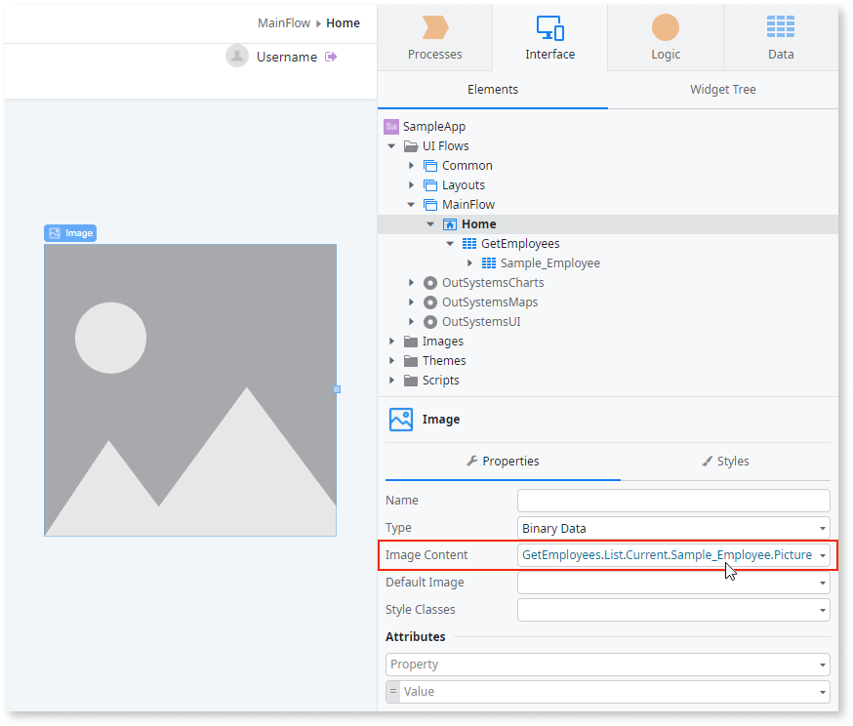This screenshot has width=853, height=726.
Task: Select the GetEmployees aggregate in the tree
Action: [520, 243]
